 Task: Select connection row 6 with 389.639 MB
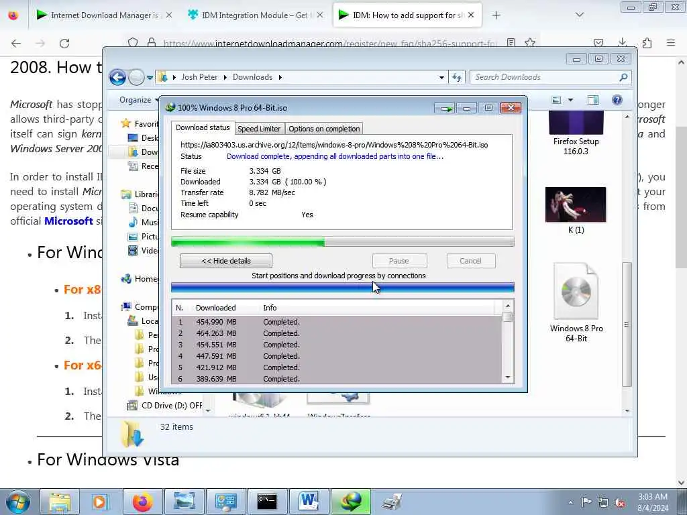(x=337, y=379)
